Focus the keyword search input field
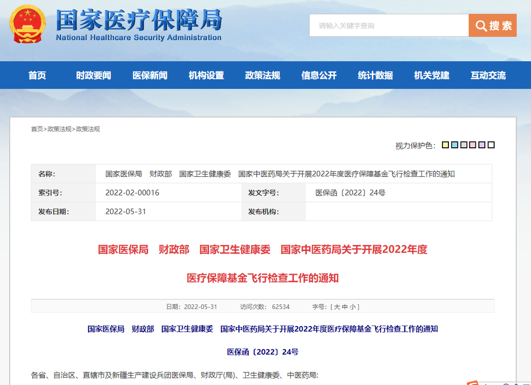The image size is (531, 385). click(389, 26)
